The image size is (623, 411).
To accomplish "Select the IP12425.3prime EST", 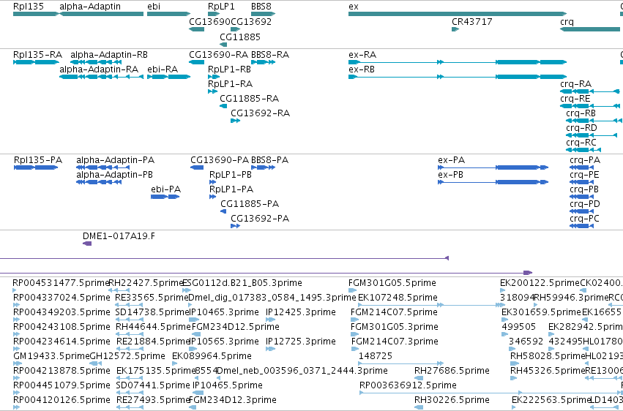I will coord(270,320).
